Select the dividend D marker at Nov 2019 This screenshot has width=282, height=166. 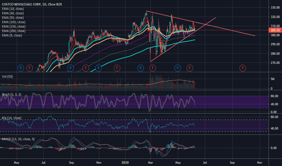(x=98, y=68)
